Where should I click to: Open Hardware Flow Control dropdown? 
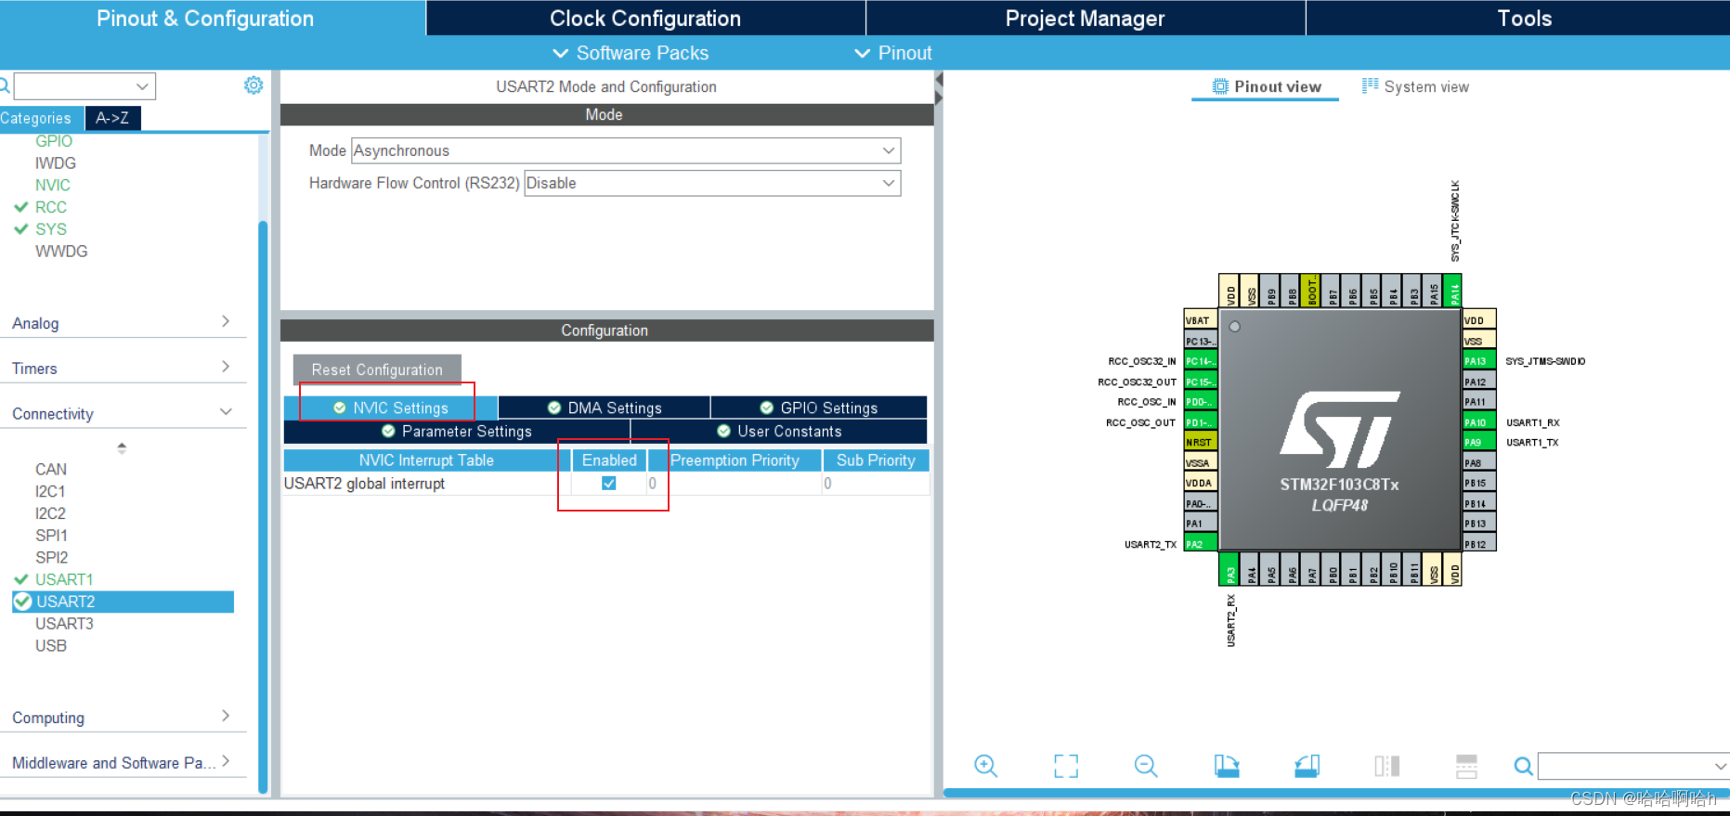711,183
